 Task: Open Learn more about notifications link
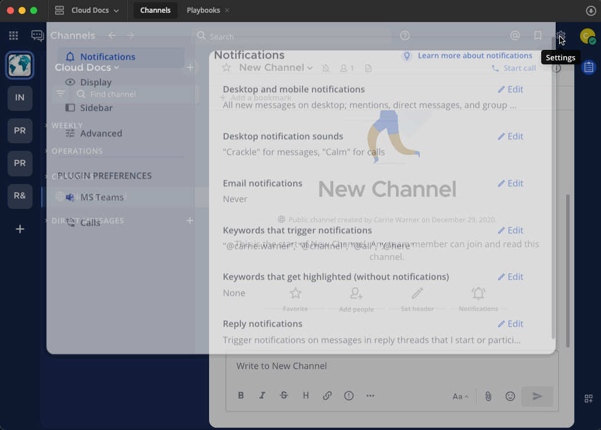(474, 56)
